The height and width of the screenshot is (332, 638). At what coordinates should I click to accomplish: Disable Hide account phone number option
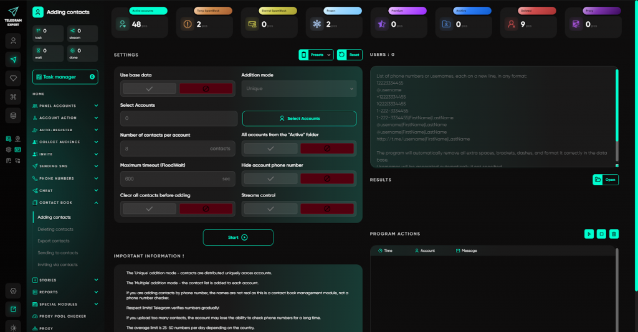(327, 178)
